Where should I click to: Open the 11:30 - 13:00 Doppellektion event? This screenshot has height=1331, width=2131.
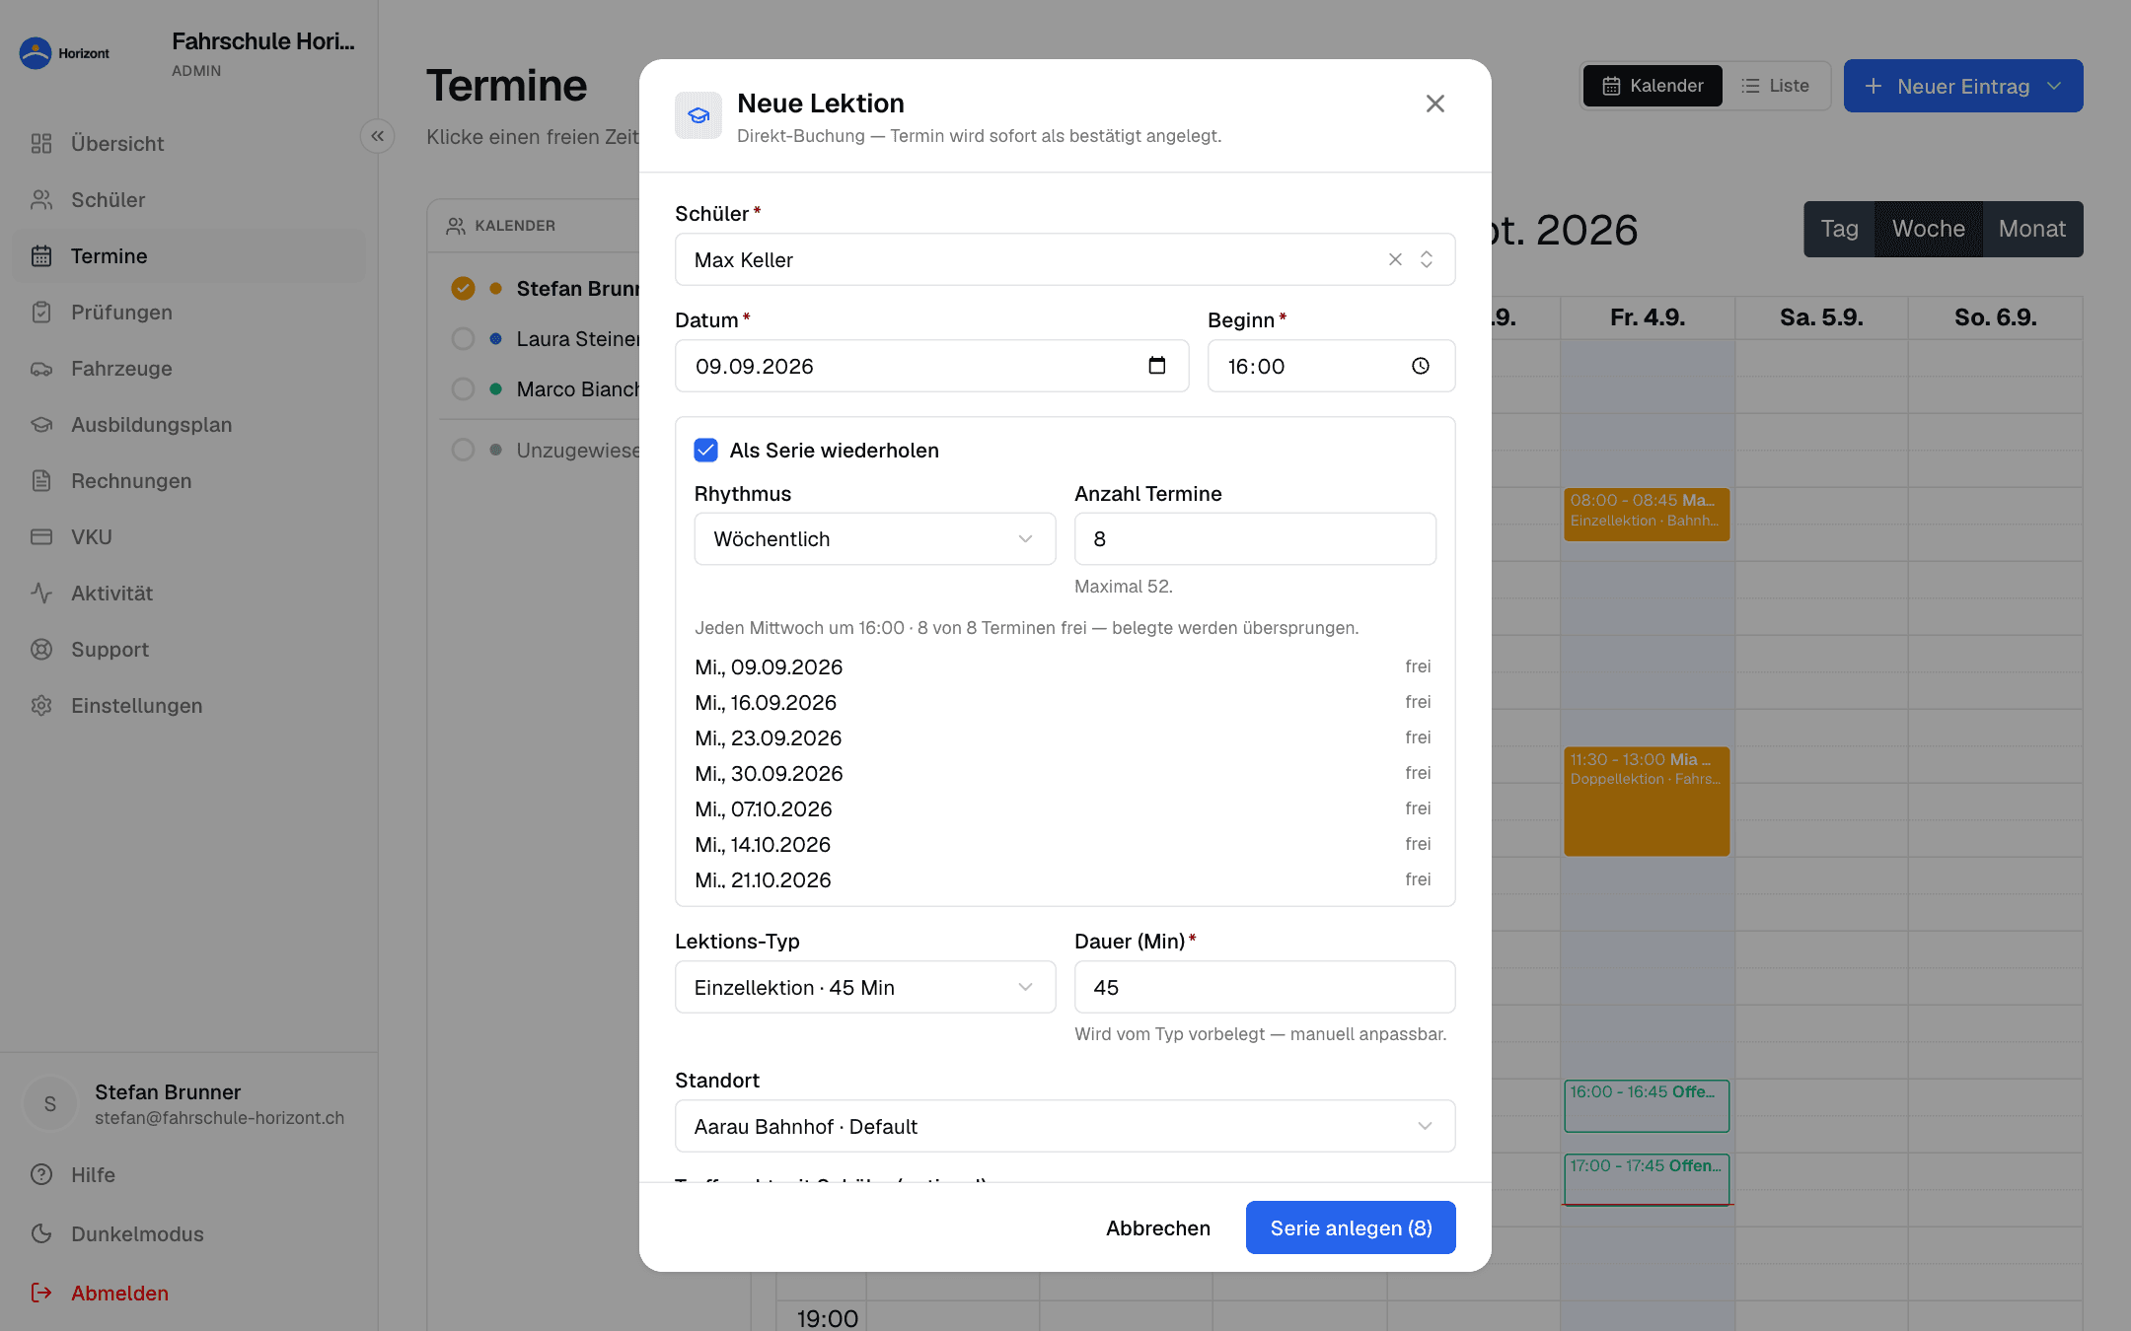[x=1647, y=801]
